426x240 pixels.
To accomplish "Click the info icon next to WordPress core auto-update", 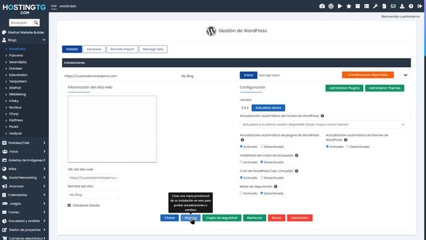I will [x=322, y=116].
